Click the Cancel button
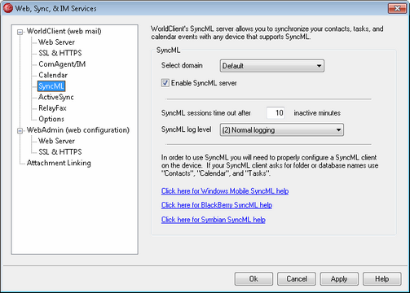The height and width of the screenshot is (293, 410). coord(297,279)
